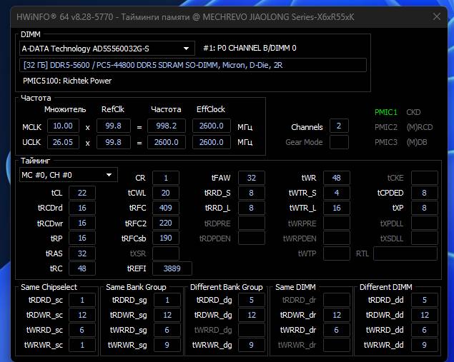This screenshot has width=454, height=362.
Task: Click the DDR5-5600 module description field
Action: pyautogui.click(x=192, y=65)
